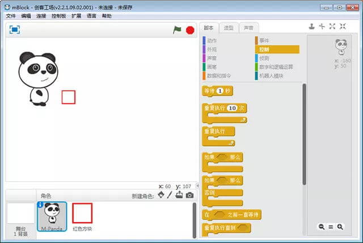363x243 pixels.
Task: Upload a sprite from file icon
Action: tap(179, 195)
